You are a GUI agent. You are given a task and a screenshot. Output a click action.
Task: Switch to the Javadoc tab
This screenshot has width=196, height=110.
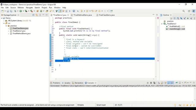point(66,83)
